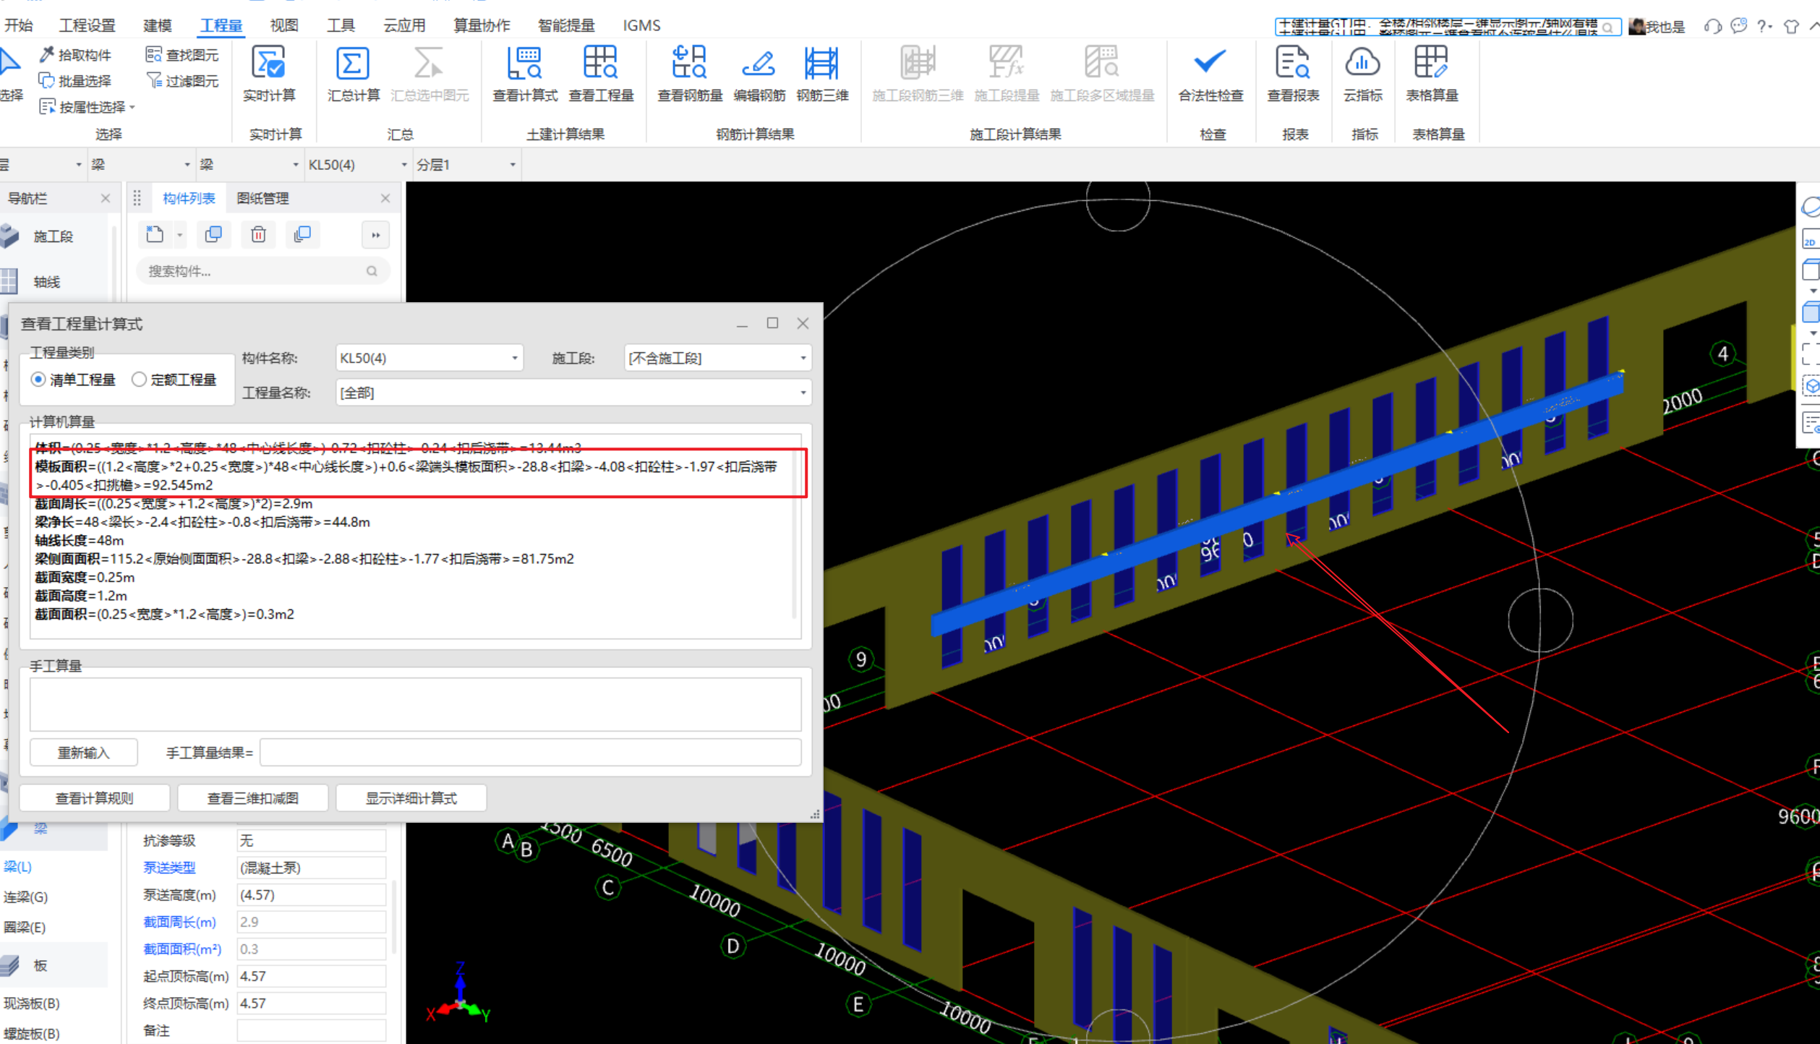
Task: Click the 泵送类型 property link
Action: click(169, 868)
